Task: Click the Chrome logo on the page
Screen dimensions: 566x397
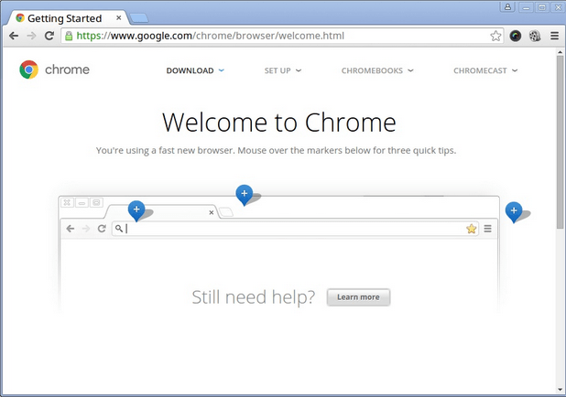Action: click(x=29, y=70)
